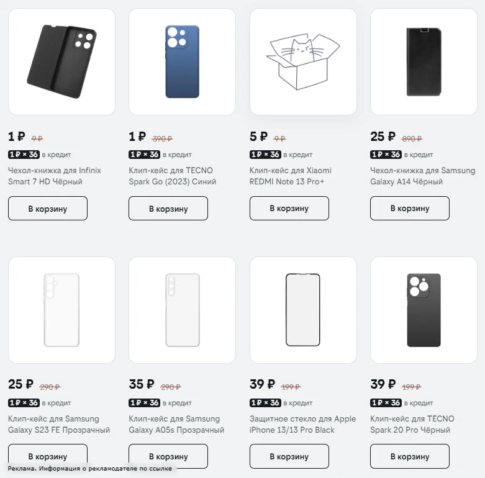Open the black TECNO Spark 20 Pro case image

tap(424, 310)
